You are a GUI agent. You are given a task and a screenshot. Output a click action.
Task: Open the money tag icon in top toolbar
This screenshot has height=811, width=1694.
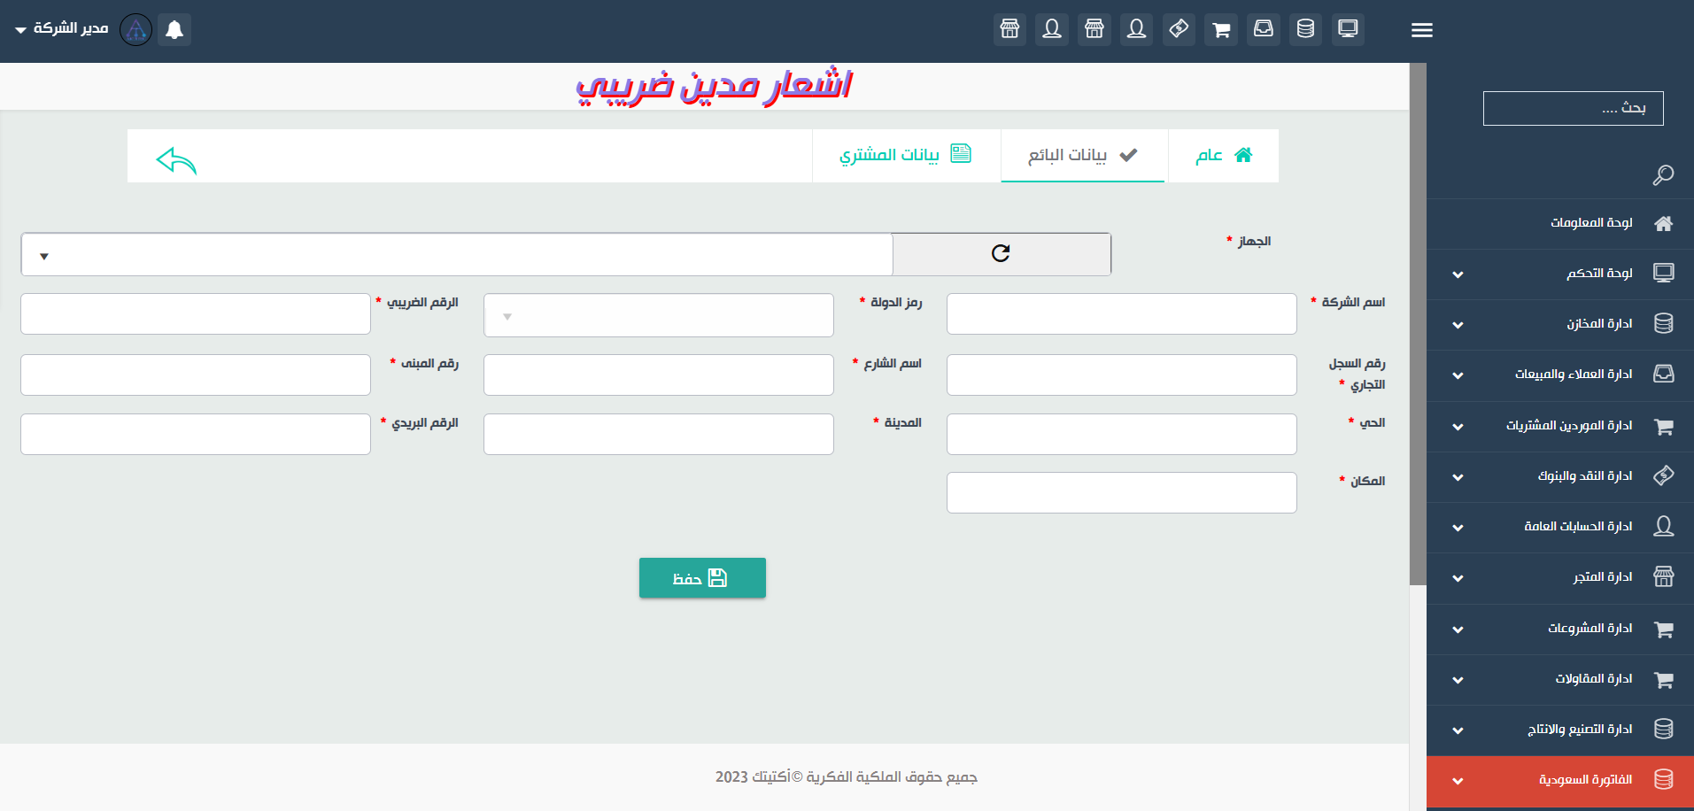(1179, 29)
